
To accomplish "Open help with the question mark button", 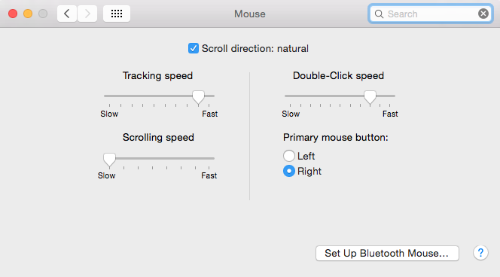I will click(480, 253).
